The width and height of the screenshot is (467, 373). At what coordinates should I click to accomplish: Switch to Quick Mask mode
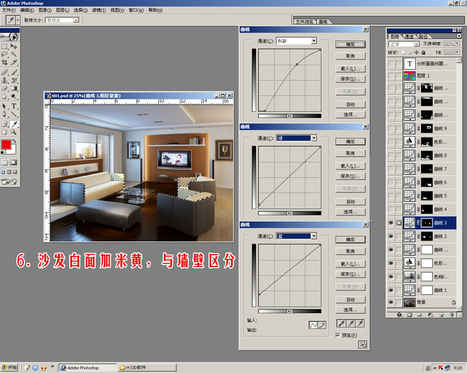pyautogui.click(x=13, y=163)
